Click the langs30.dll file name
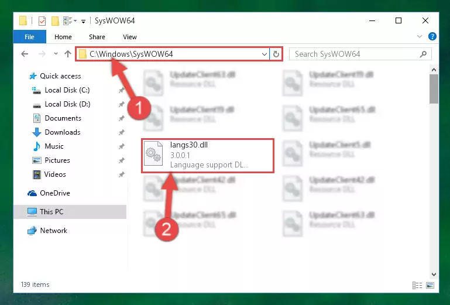This screenshot has width=450, height=305. [189, 145]
